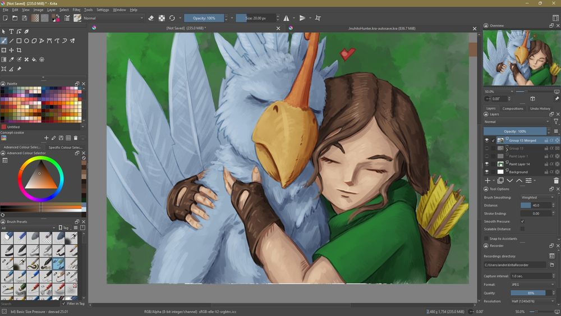Enable Snap to Assistants checkbox

pos(486,239)
